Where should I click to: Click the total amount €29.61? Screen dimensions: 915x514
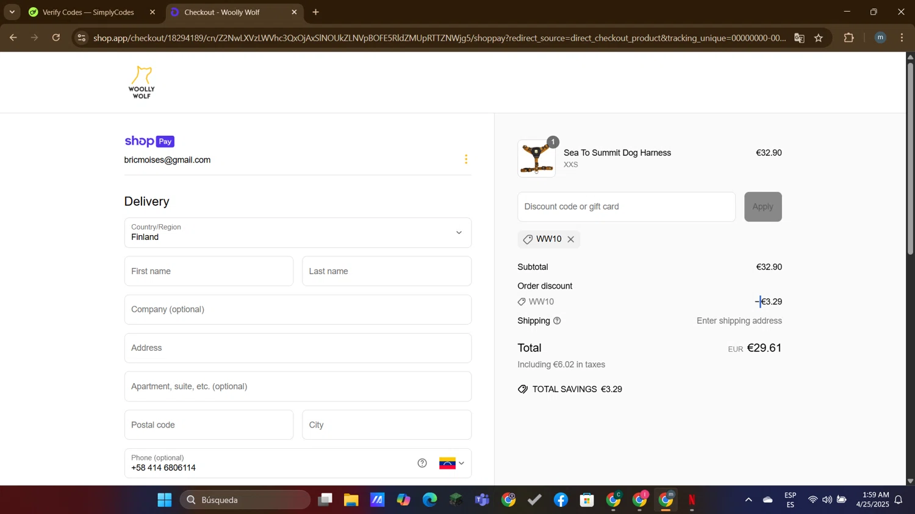click(x=764, y=348)
